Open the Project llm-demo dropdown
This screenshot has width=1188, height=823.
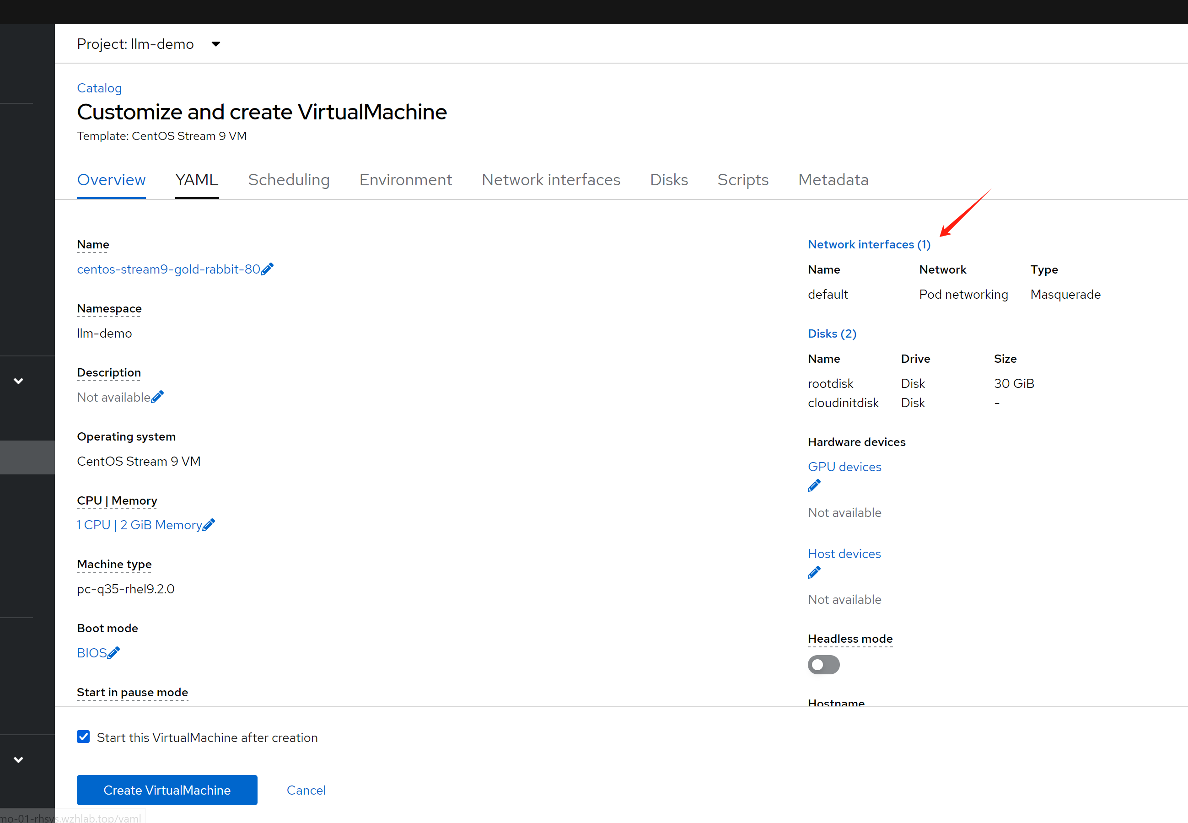[x=216, y=44]
